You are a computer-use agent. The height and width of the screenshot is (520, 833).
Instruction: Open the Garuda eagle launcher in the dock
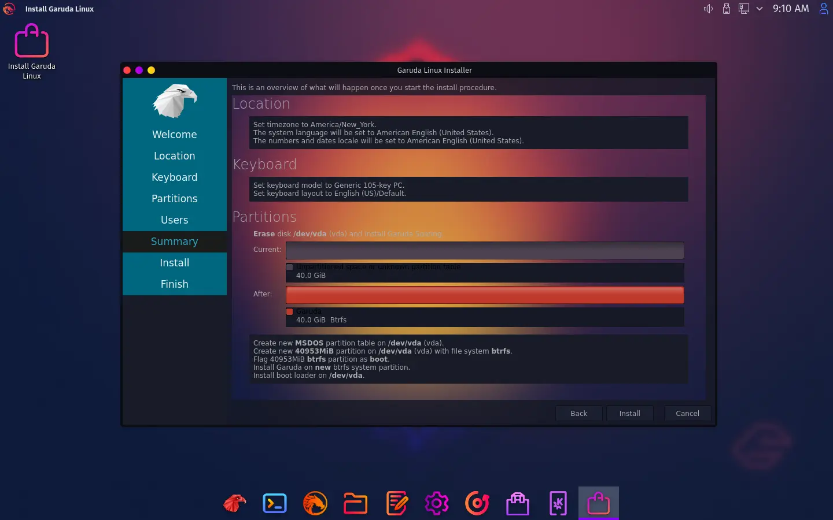click(x=234, y=503)
